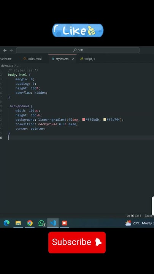Open the red recorder app in taskbar
This screenshot has height=274, width=154.
tap(64, 223)
